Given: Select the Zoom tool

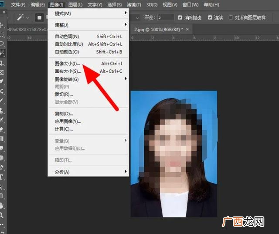Looking at the screenshot, I should tap(1, 215).
